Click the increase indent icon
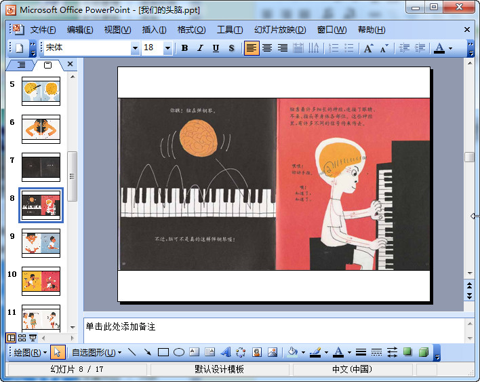 (x=420, y=48)
